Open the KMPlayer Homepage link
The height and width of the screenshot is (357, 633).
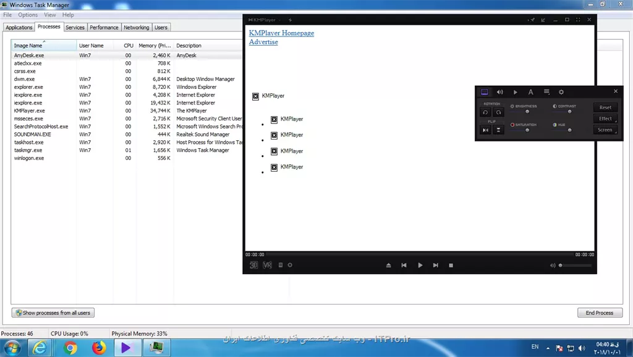(x=281, y=33)
